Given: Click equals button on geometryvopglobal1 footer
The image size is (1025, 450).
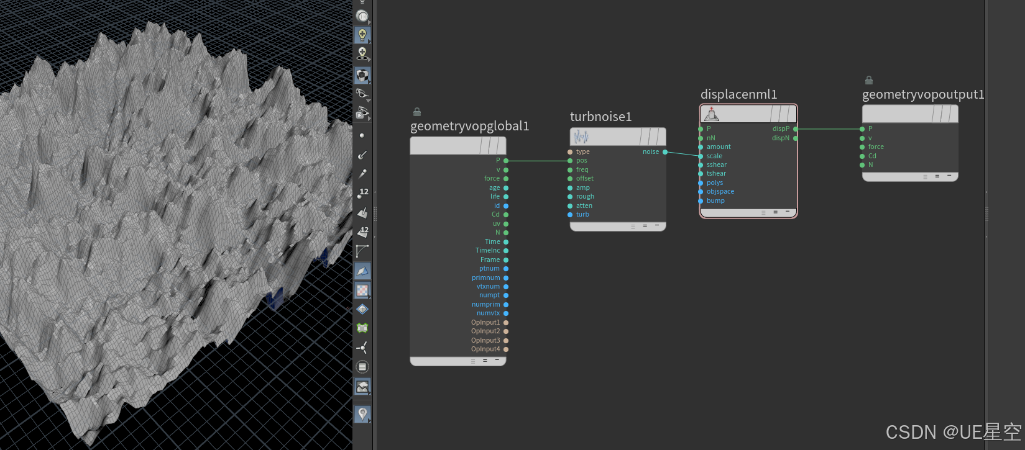Looking at the screenshot, I should pos(485,361).
